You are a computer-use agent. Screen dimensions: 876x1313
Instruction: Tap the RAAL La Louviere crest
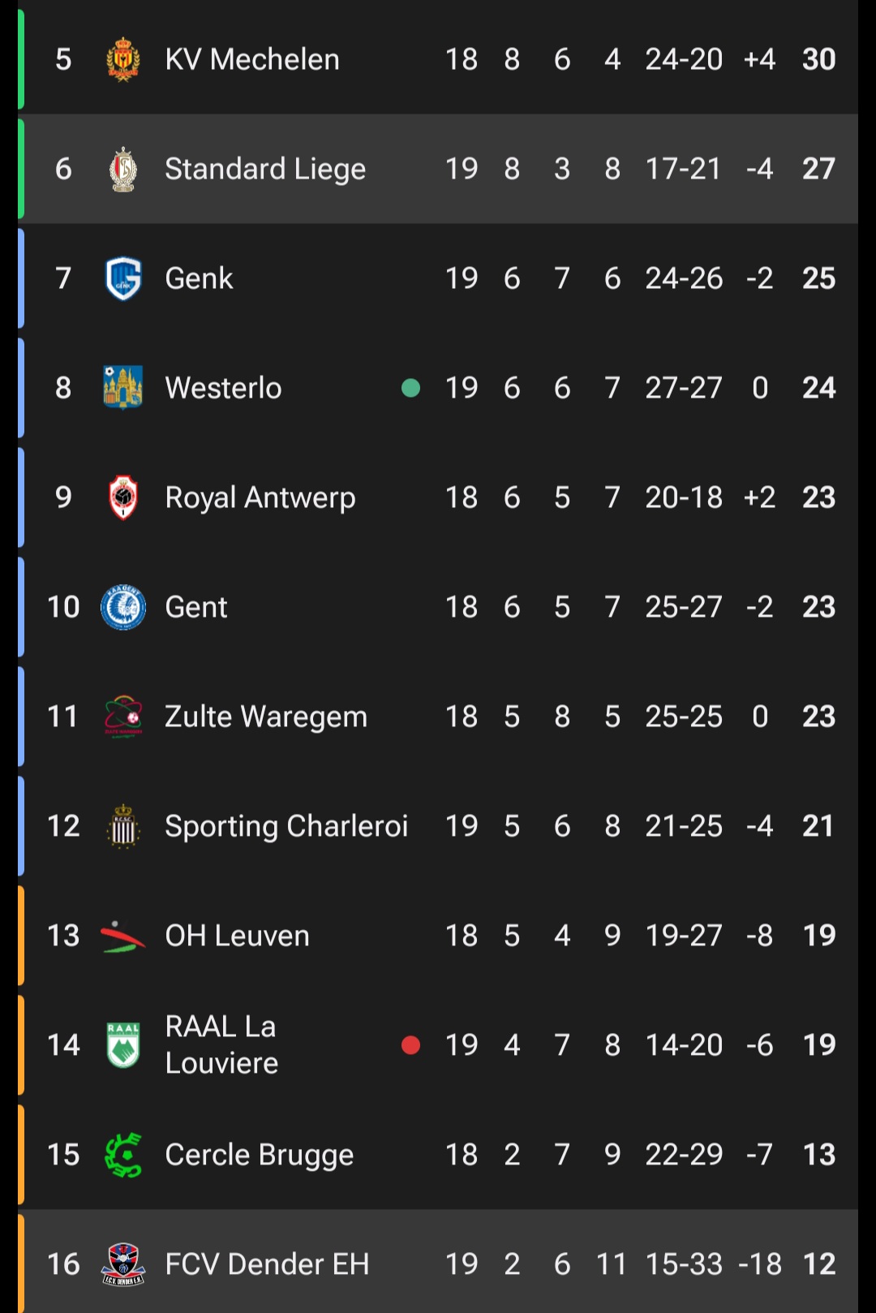point(123,1044)
